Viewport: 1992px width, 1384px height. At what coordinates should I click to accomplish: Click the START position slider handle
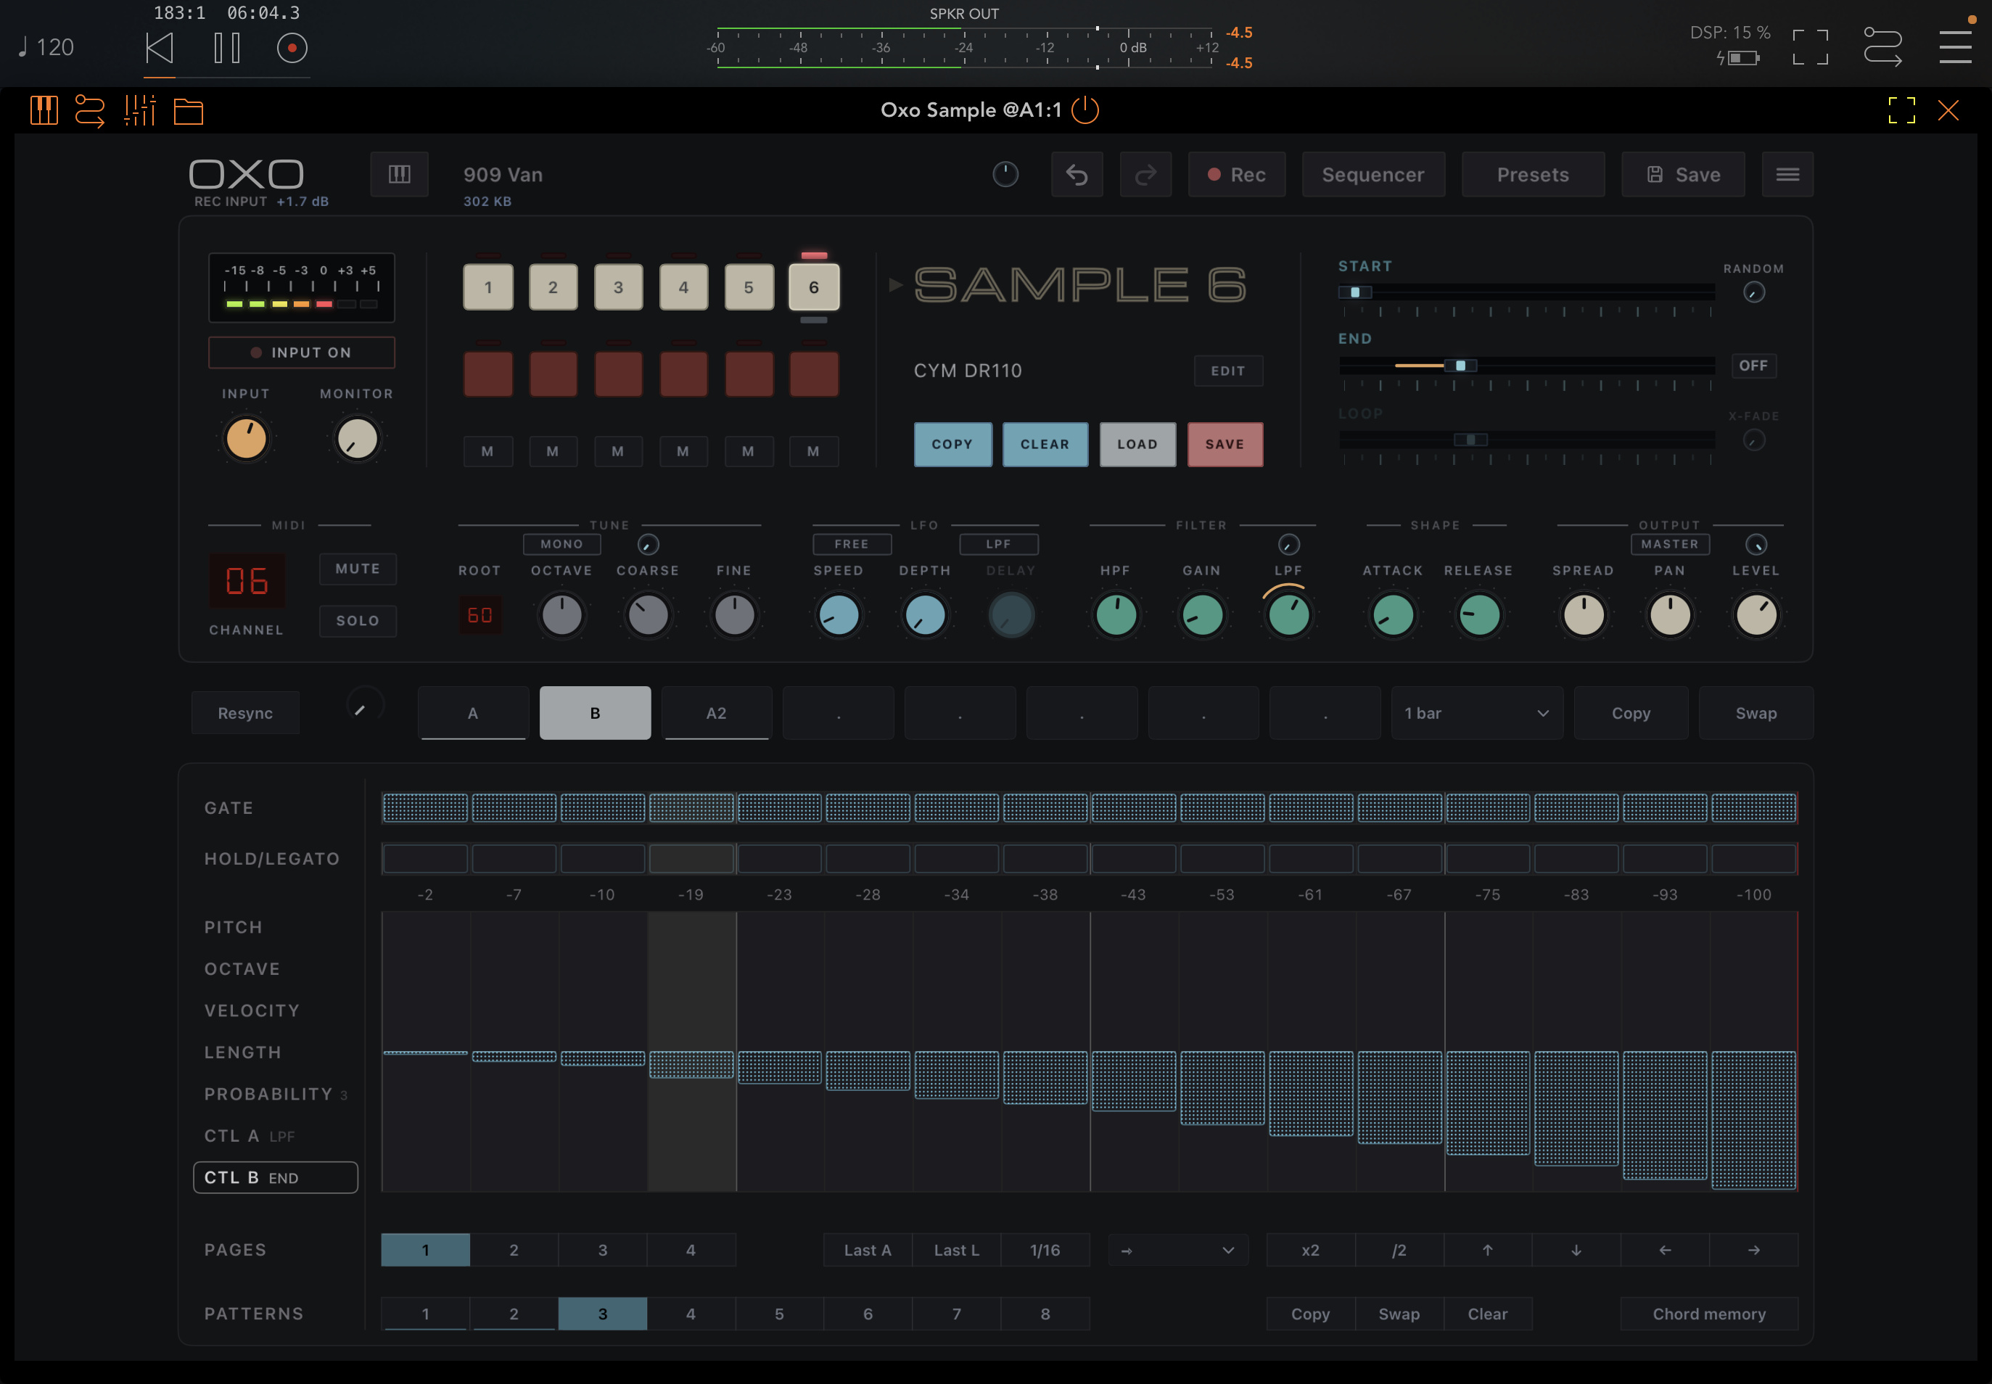(1356, 292)
